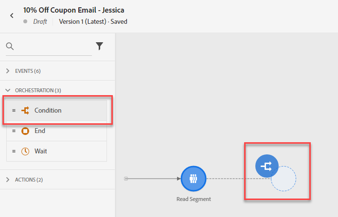
Task: Click the search magnifier icon
Action: pyautogui.click(x=10, y=46)
